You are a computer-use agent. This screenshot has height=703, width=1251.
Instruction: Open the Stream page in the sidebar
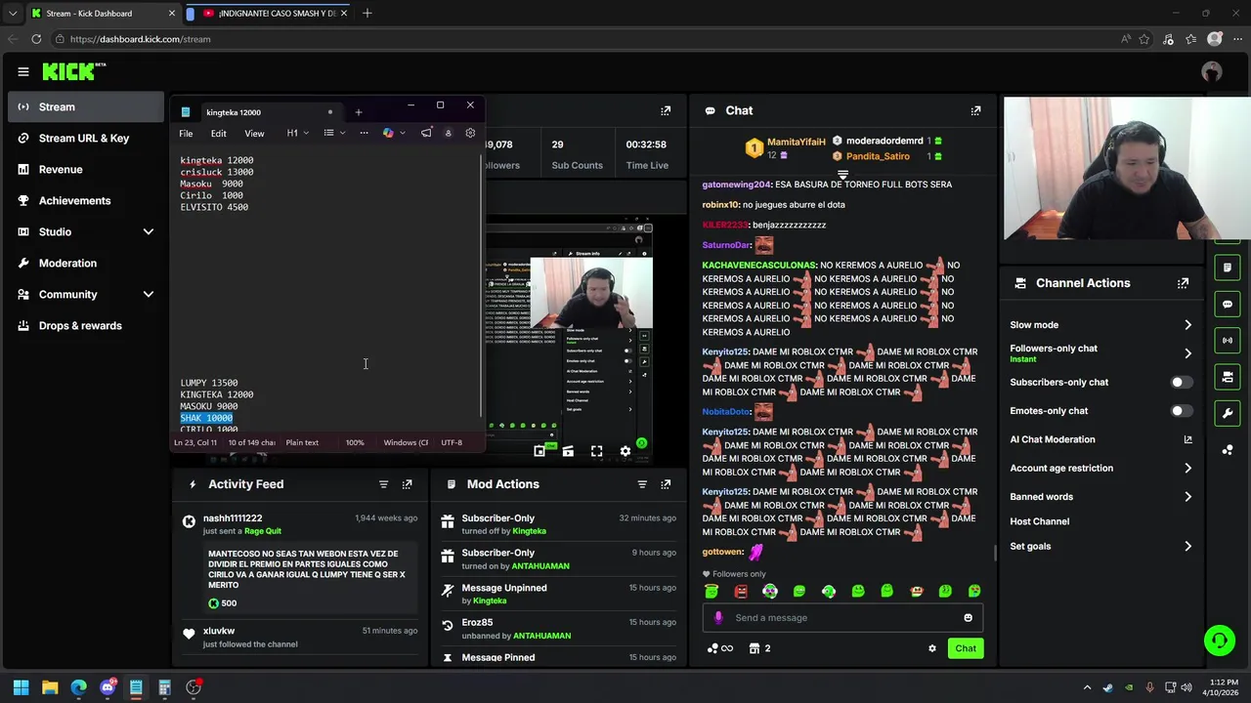coord(86,106)
